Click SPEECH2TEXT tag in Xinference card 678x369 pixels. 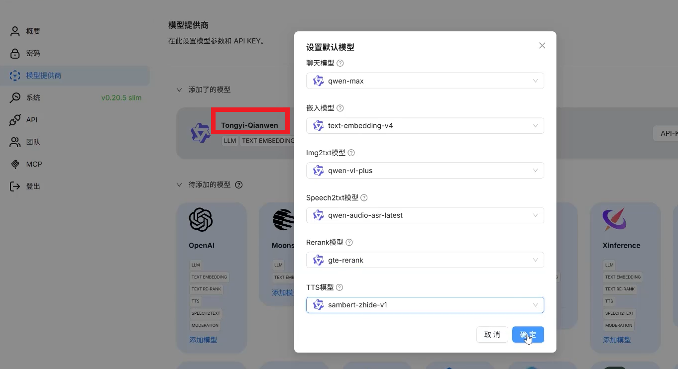tap(619, 313)
